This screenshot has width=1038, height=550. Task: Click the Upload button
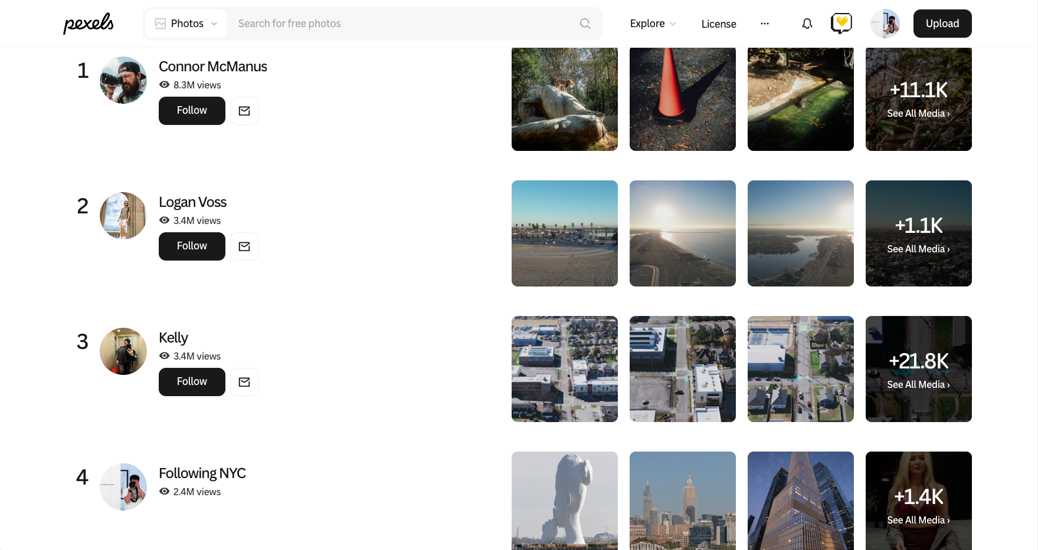coord(942,24)
